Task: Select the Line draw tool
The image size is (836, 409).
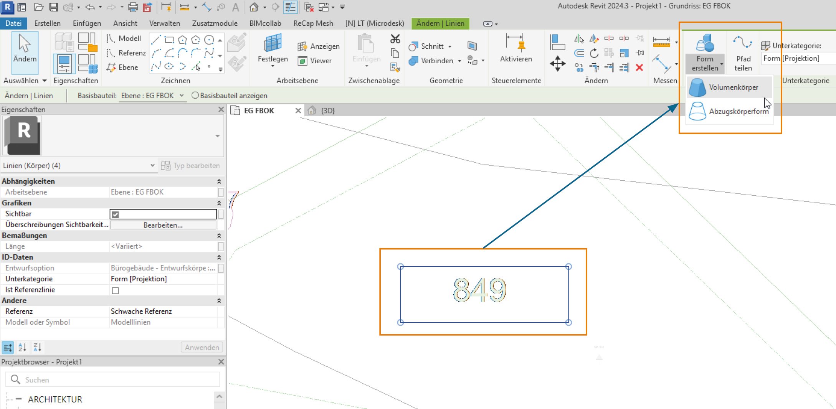Action: click(156, 40)
